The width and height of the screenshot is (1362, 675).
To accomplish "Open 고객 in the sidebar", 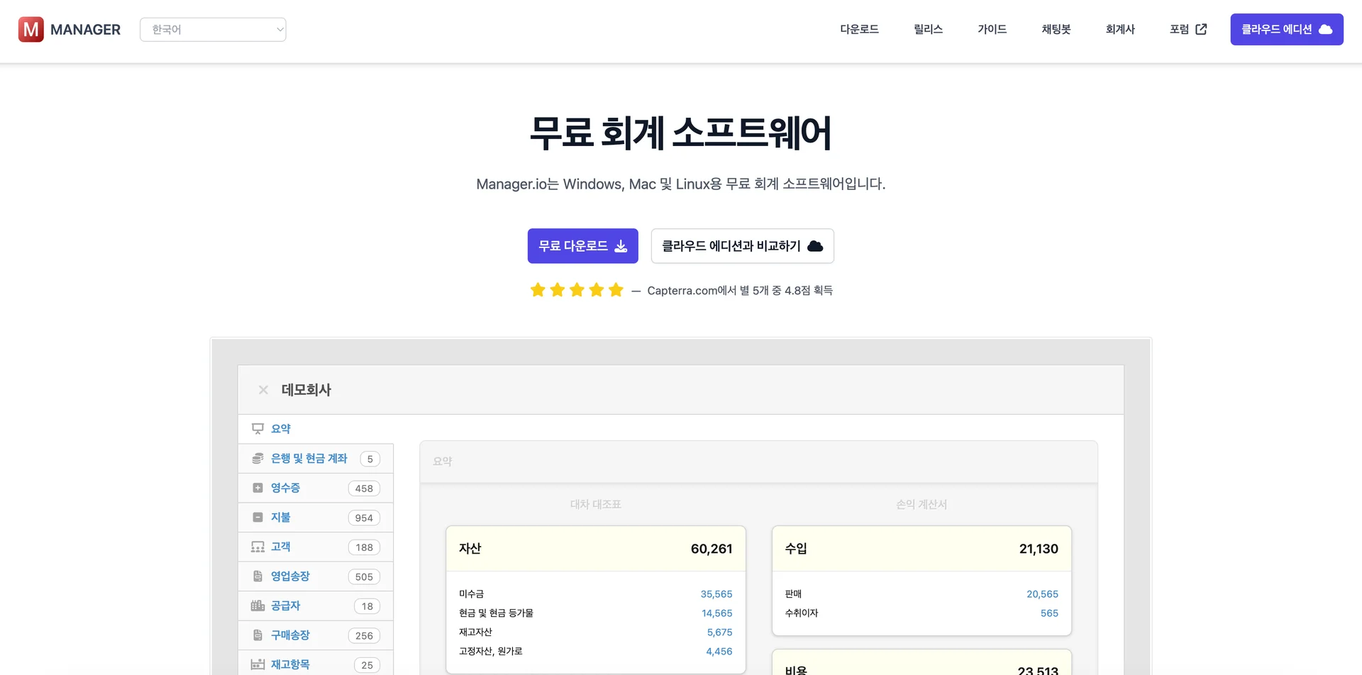I will (x=281, y=547).
